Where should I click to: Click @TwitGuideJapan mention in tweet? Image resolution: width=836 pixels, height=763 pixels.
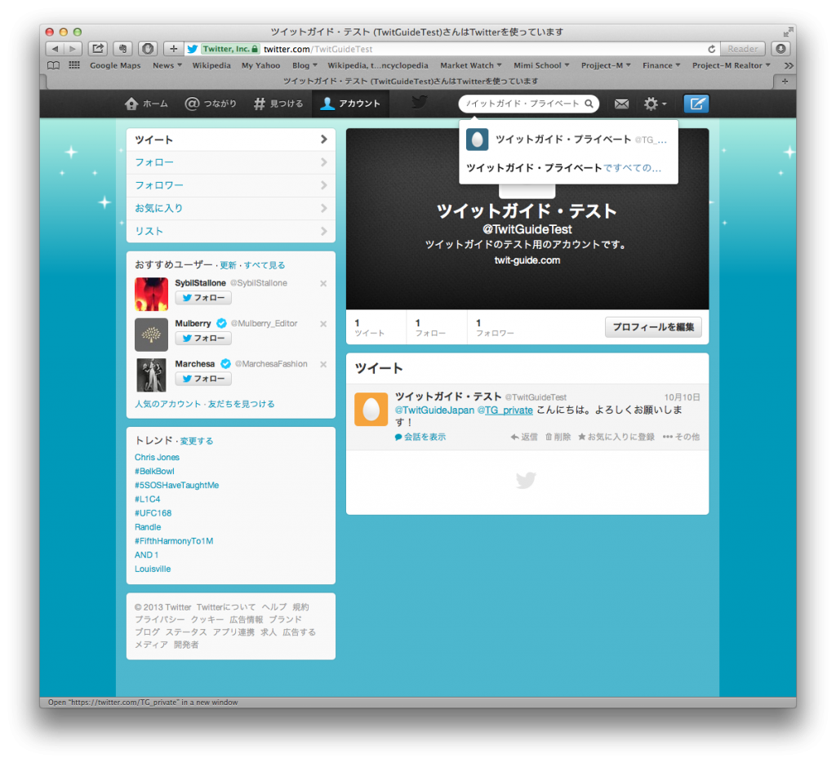tap(434, 410)
